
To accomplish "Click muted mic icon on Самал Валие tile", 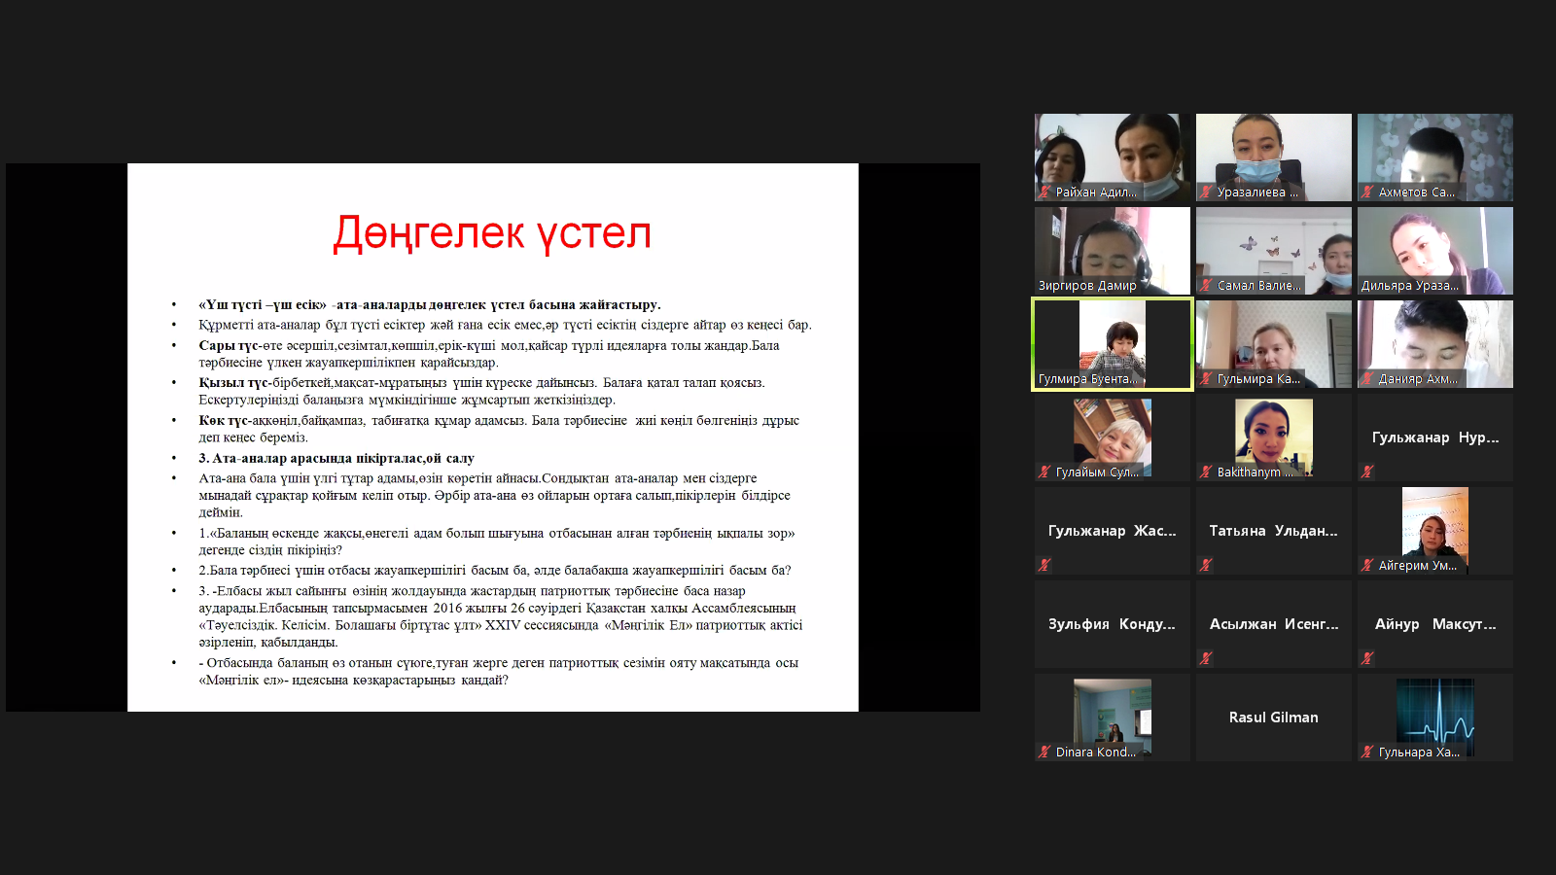I will pyautogui.click(x=1207, y=286).
